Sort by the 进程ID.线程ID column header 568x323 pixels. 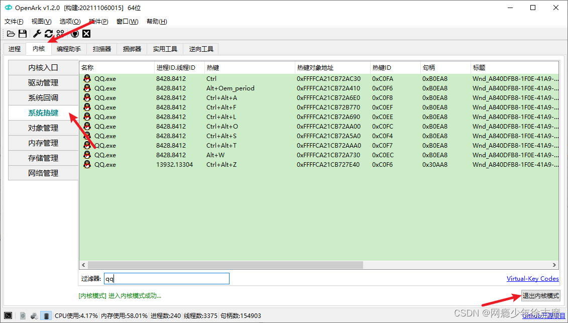click(179, 68)
